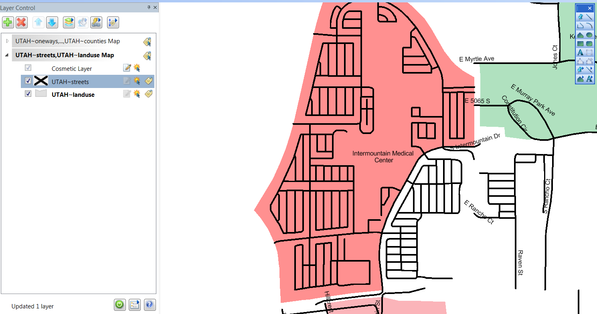Screen dimensions: 597x314
Task: Toggle selectable state on UTAH~landuse star icon
Action: point(137,94)
